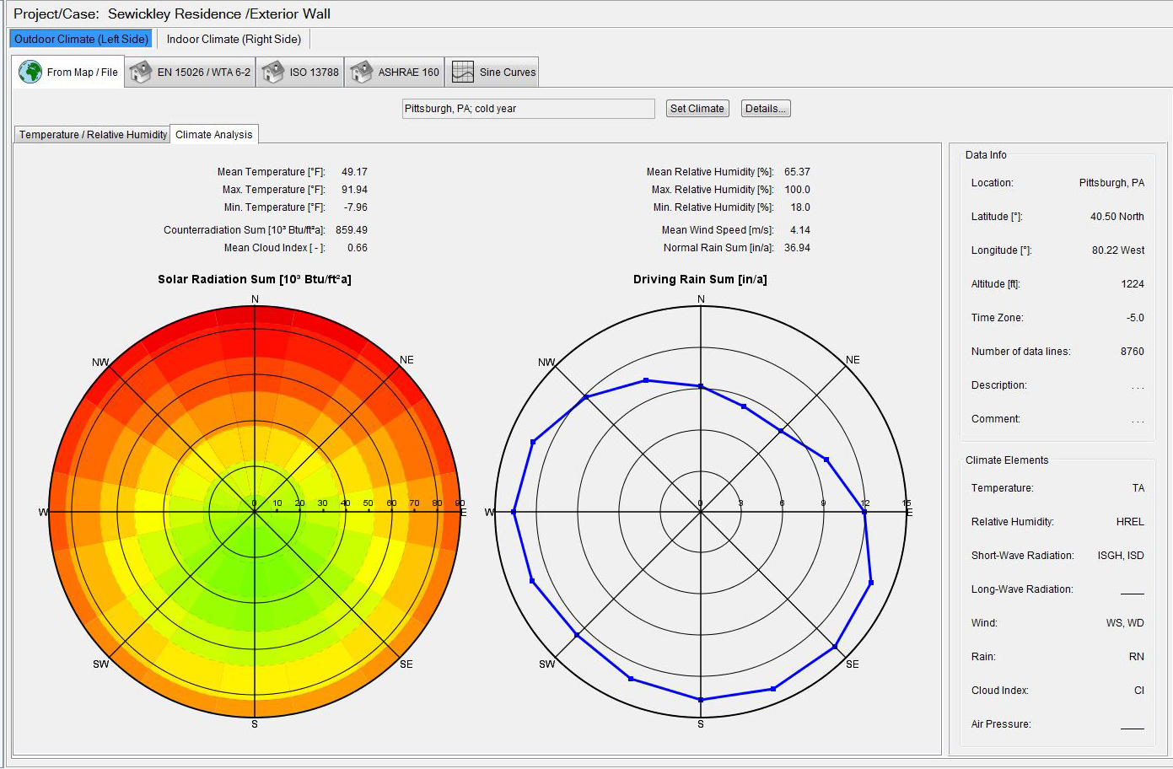
Task: Click the Description label in Data Info
Action: (998, 385)
